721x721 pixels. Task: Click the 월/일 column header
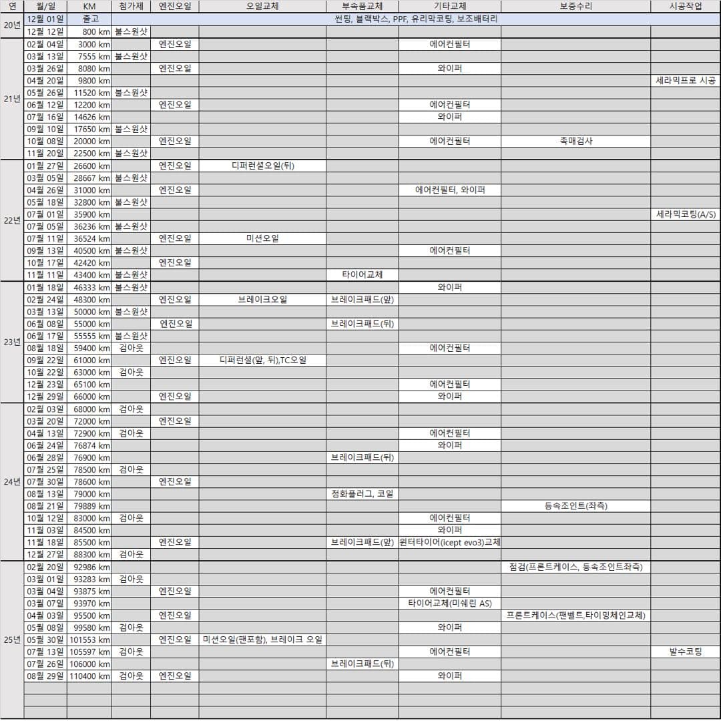(x=45, y=6)
